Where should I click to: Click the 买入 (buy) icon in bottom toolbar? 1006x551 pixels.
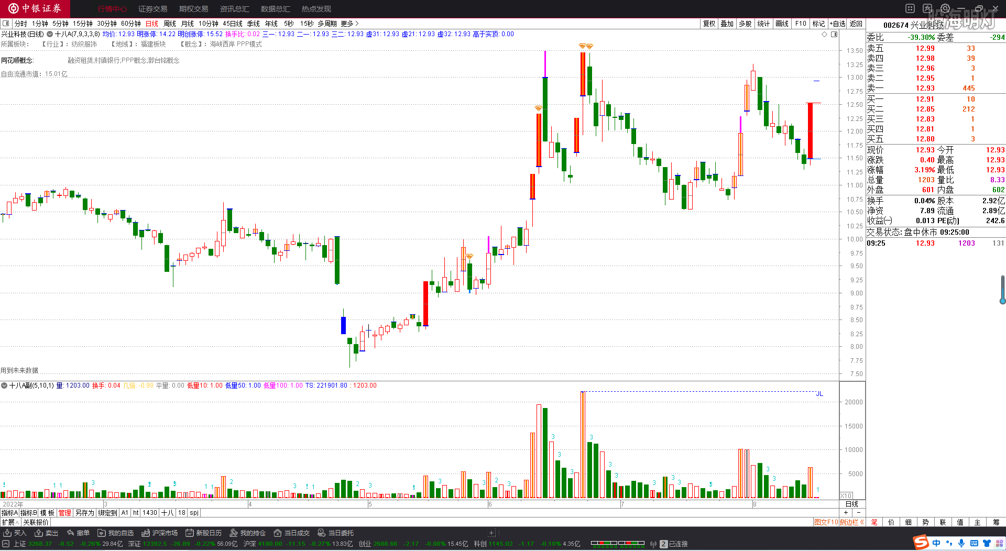point(7,533)
